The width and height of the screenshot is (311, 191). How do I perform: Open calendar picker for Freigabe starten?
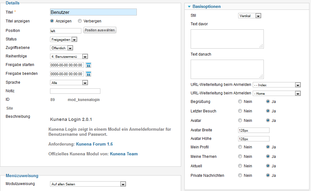pos(89,65)
